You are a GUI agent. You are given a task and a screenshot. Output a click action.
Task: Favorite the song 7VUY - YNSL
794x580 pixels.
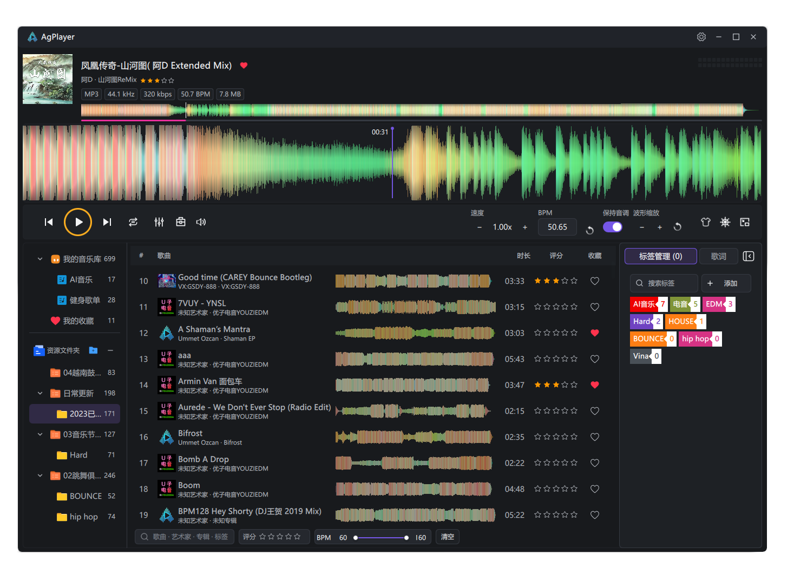click(x=594, y=307)
